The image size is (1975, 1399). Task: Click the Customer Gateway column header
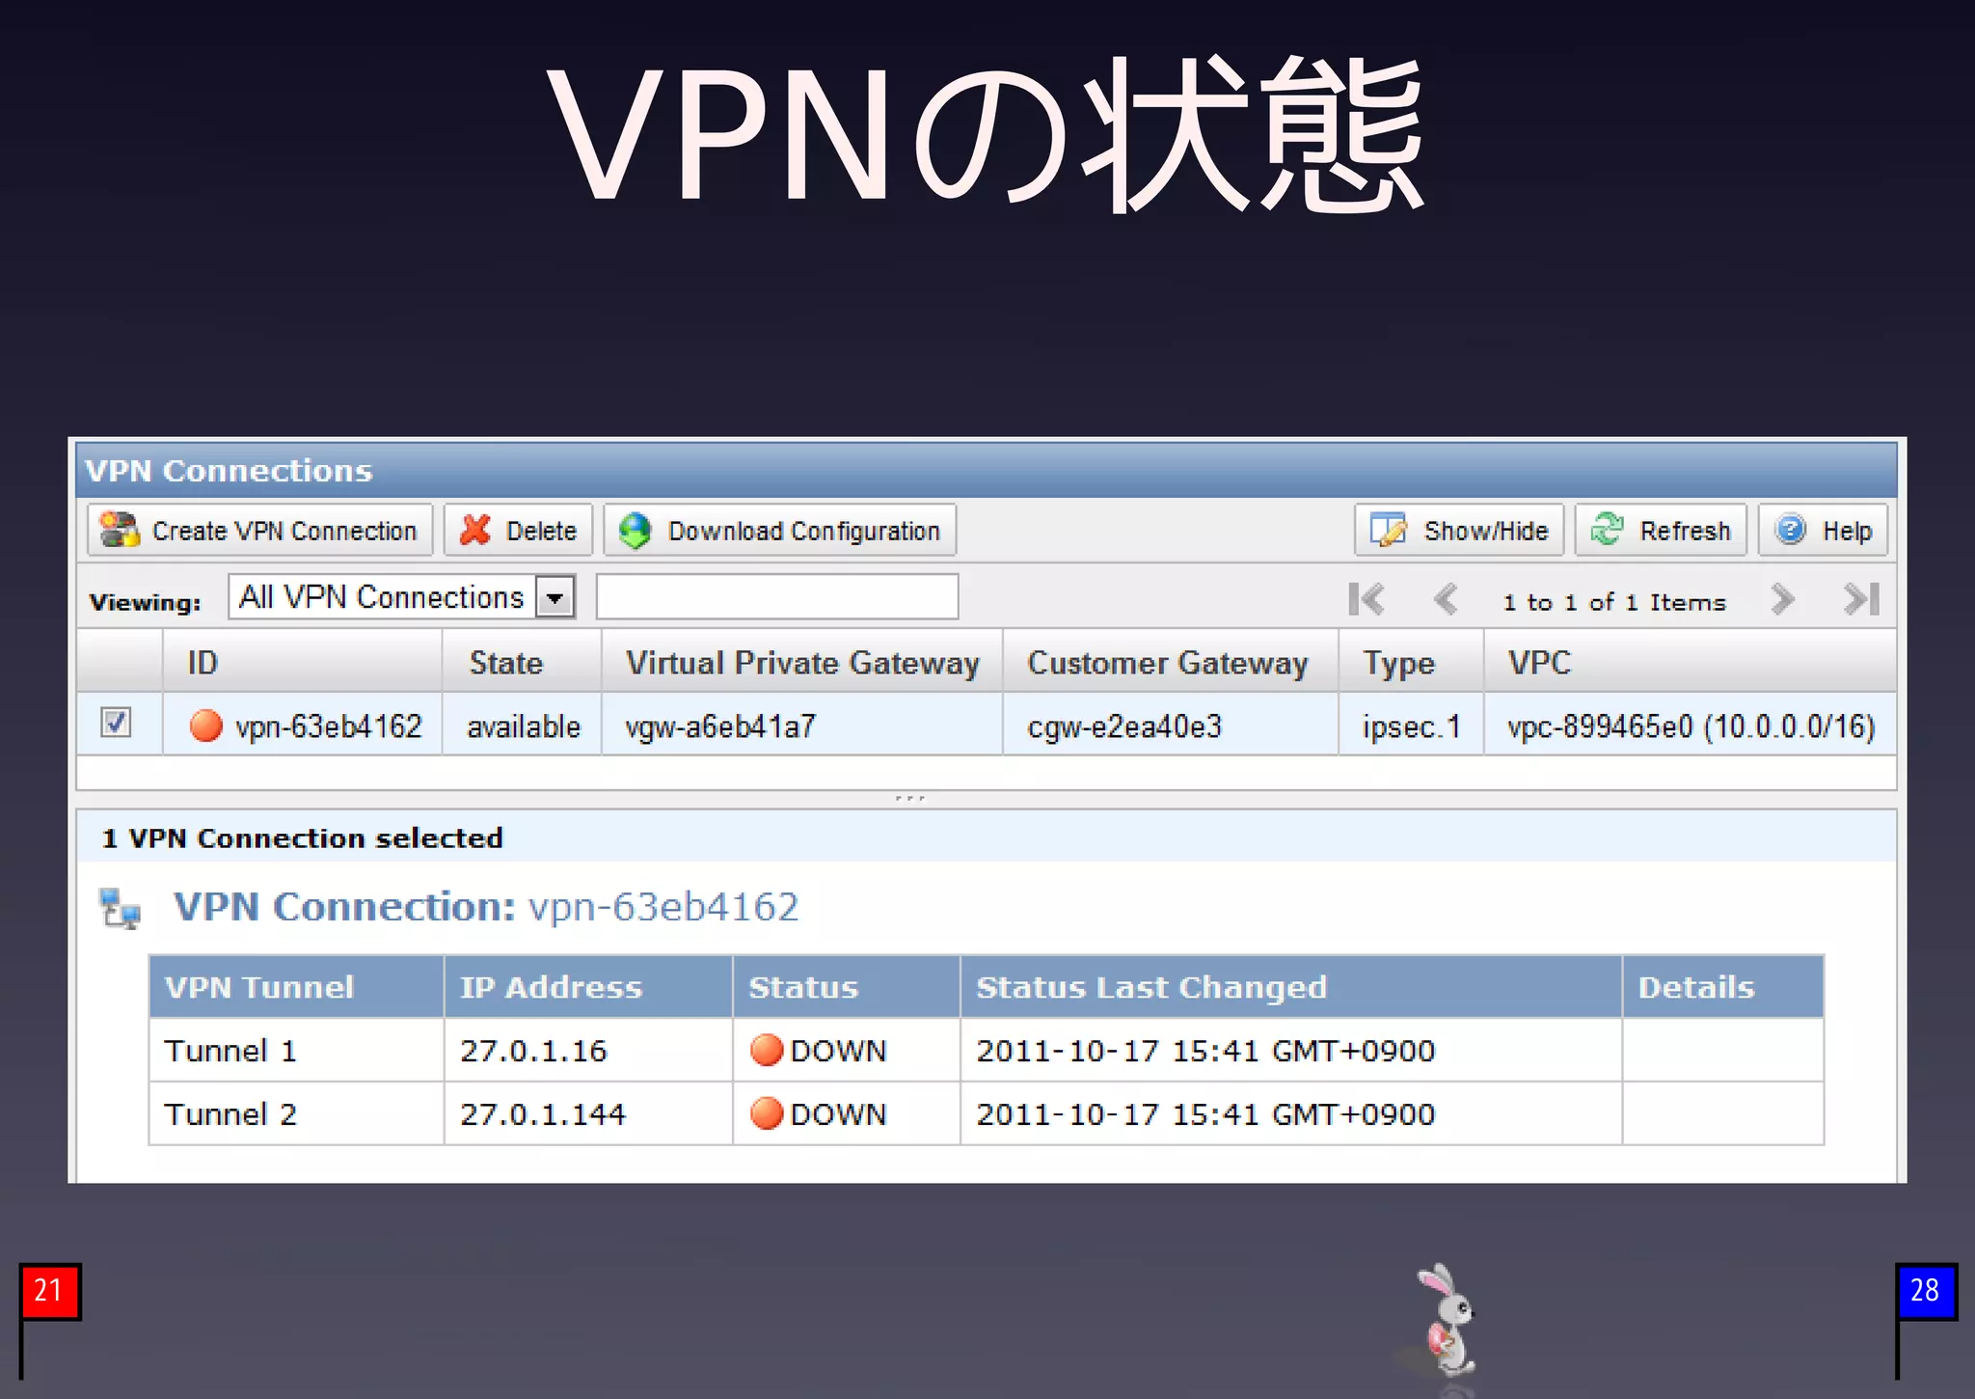[x=1167, y=663]
